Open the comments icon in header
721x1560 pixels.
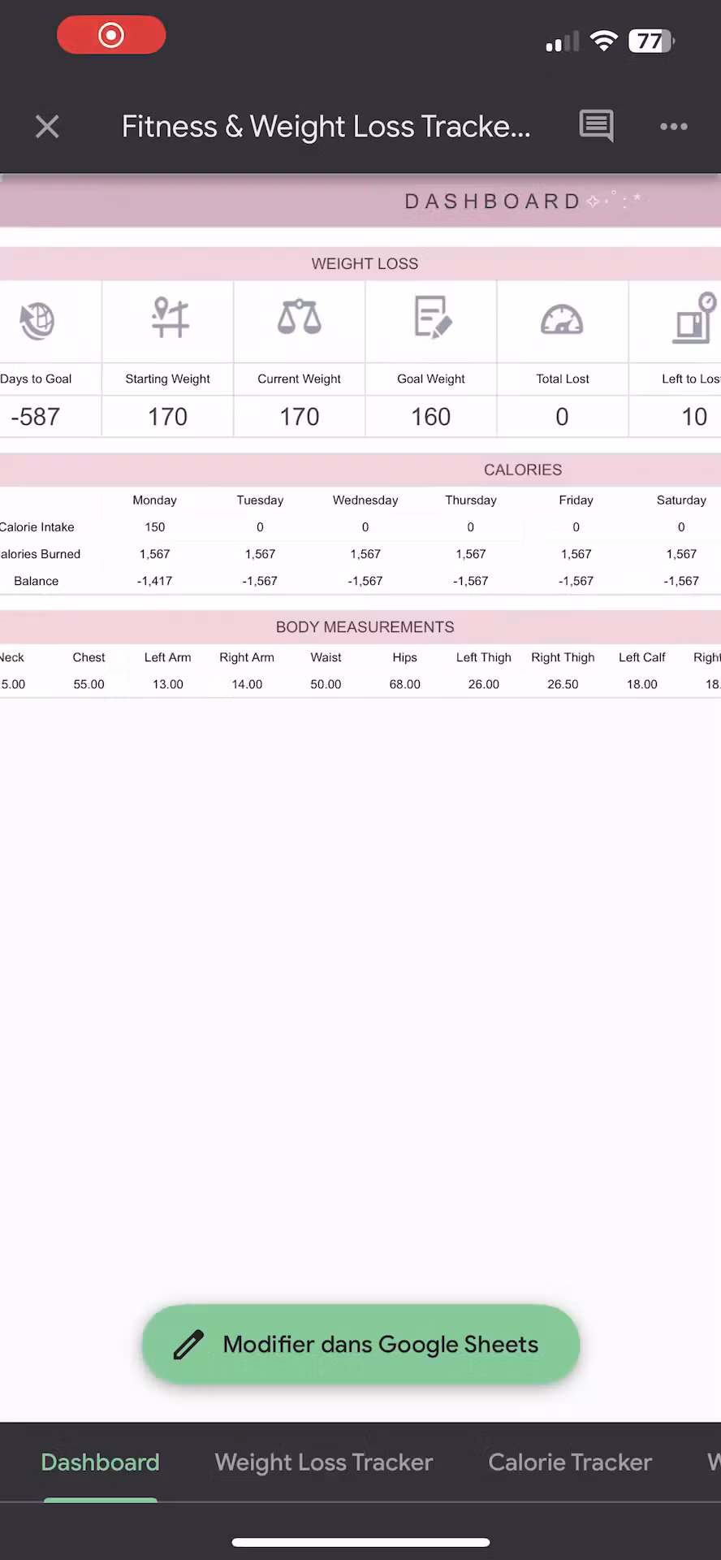pyautogui.click(x=596, y=126)
